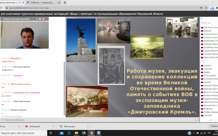The height and width of the screenshot is (136, 218).
Task: Click Windows taskbar search box
Action: 24,133
